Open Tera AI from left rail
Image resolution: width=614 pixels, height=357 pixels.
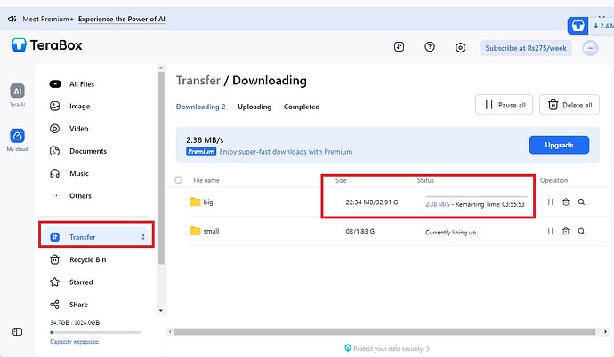pyautogui.click(x=17, y=92)
